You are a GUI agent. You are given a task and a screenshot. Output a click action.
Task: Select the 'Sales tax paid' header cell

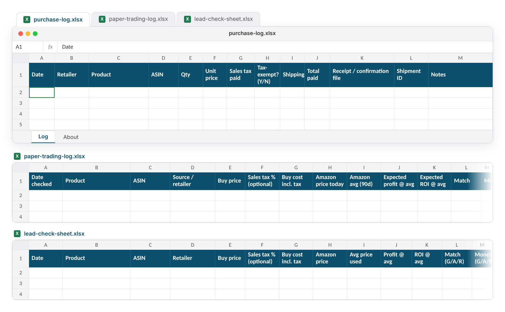click(x=241, y=75)
